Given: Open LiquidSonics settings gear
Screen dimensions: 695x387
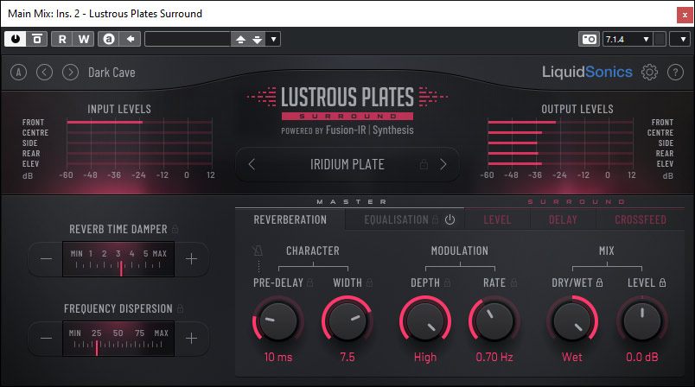Looking at the screenshot, I should tap(650, 73).
